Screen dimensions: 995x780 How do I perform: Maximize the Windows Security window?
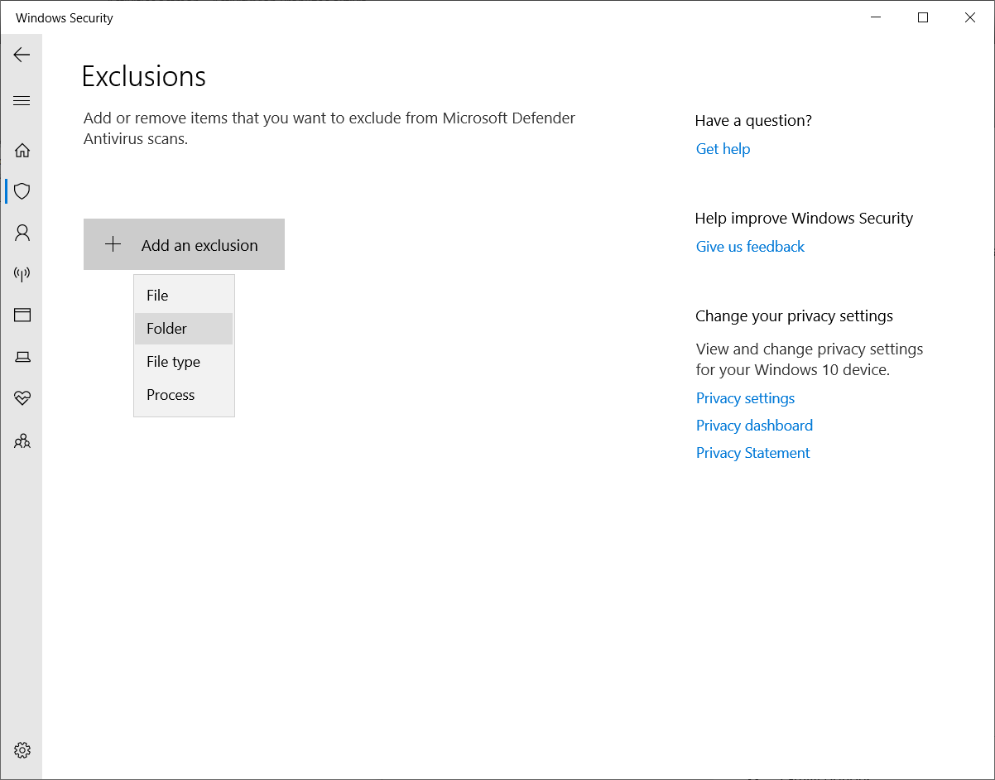click(923, 17)
